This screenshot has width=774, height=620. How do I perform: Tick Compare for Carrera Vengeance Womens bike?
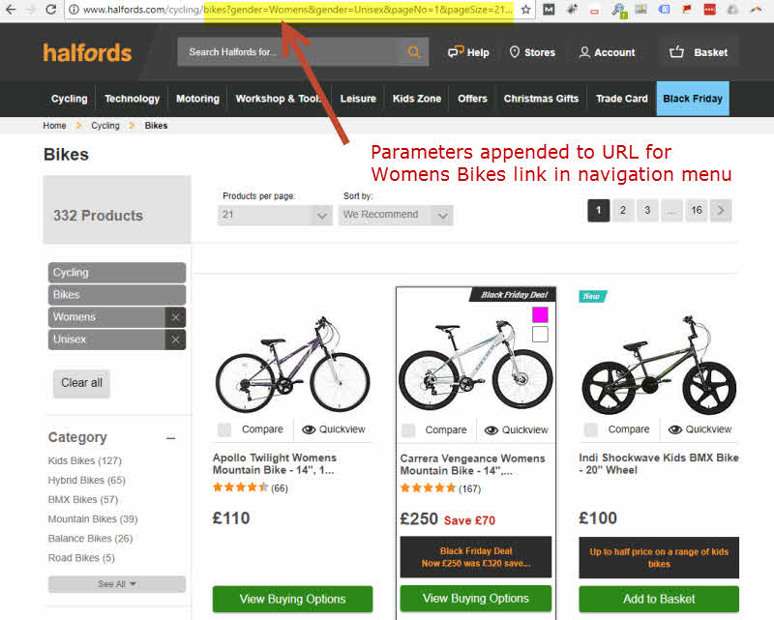pyautogui.click(x=406, y=428)
